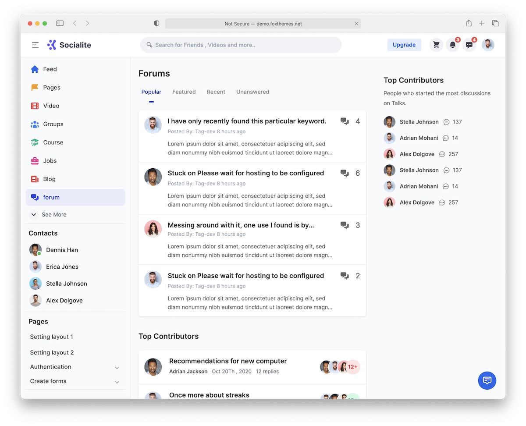The image size is (526, 426).
Task: Open messages via the speech bubble badge
Action: point(469,45)
